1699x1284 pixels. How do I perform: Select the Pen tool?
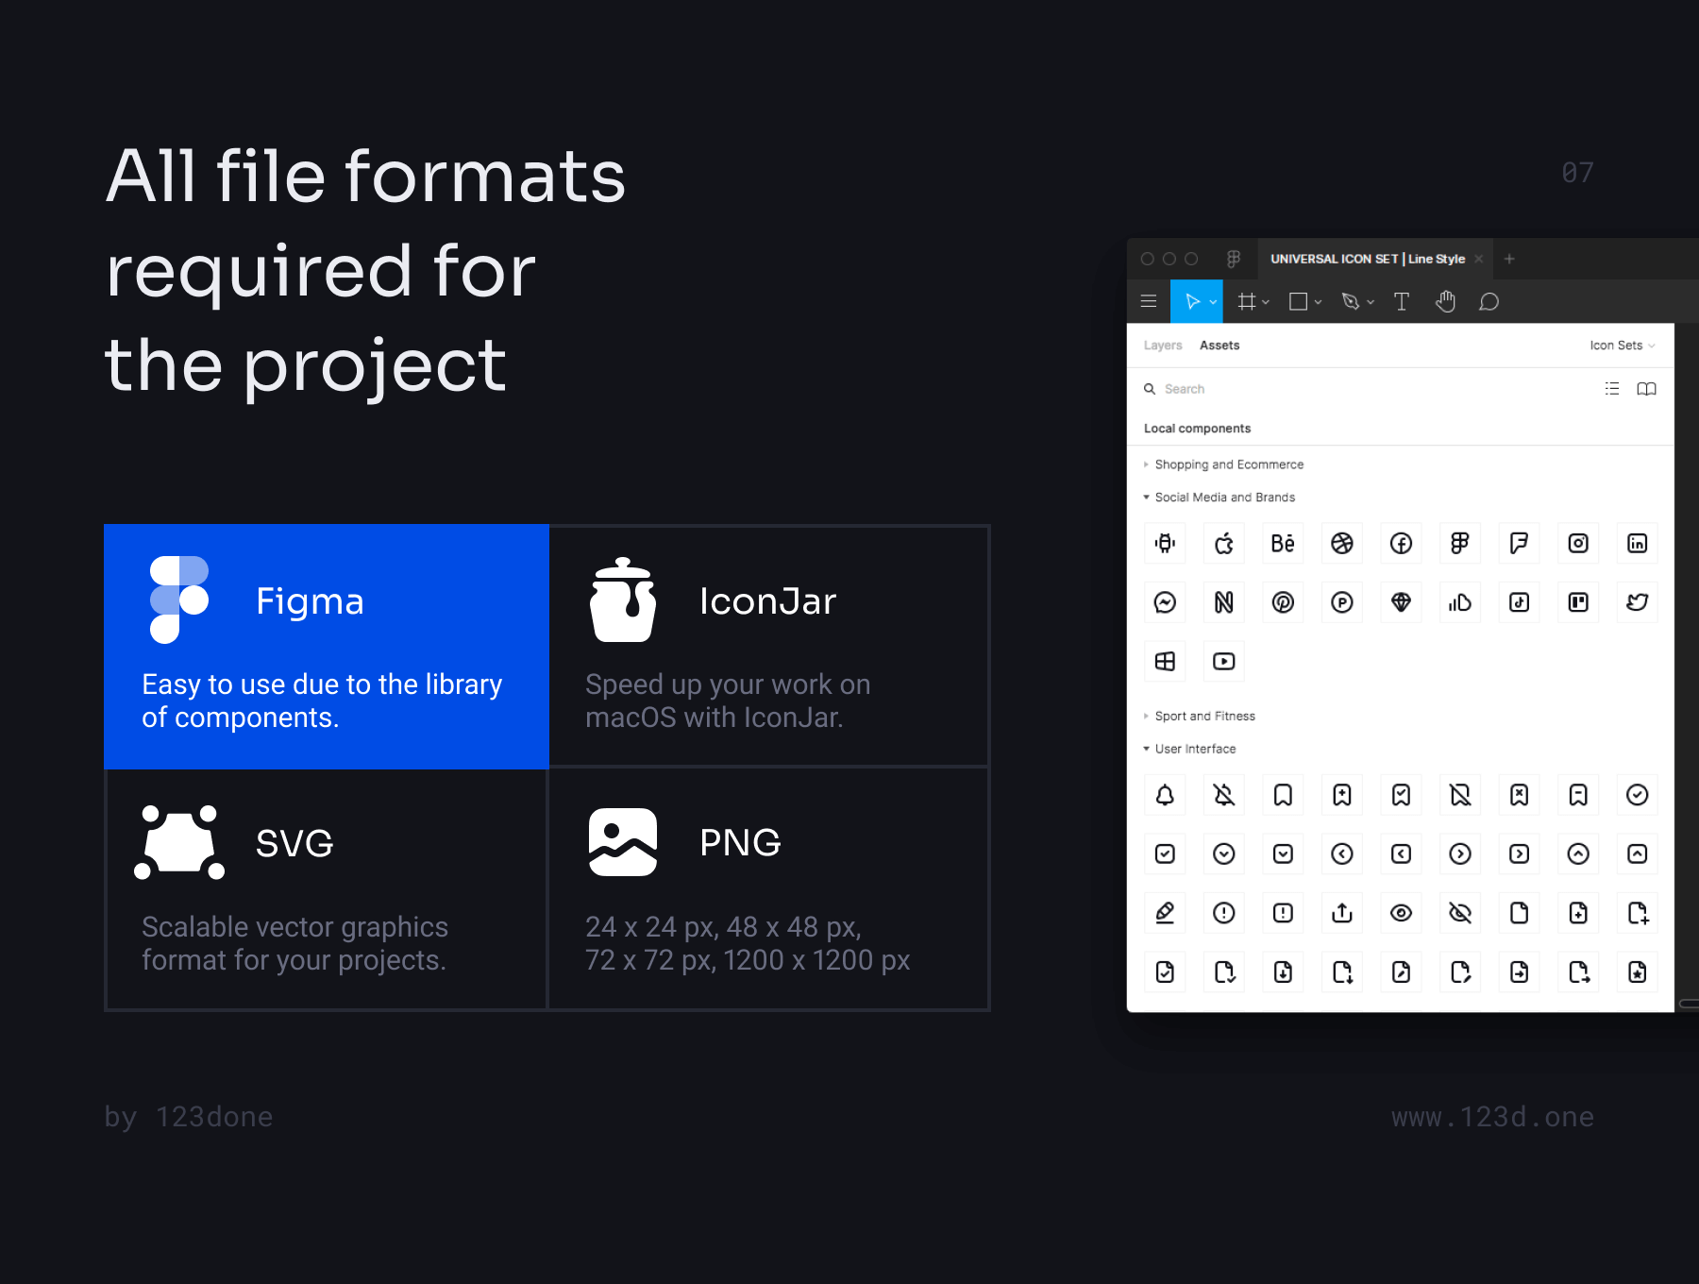pos(1351,301)
